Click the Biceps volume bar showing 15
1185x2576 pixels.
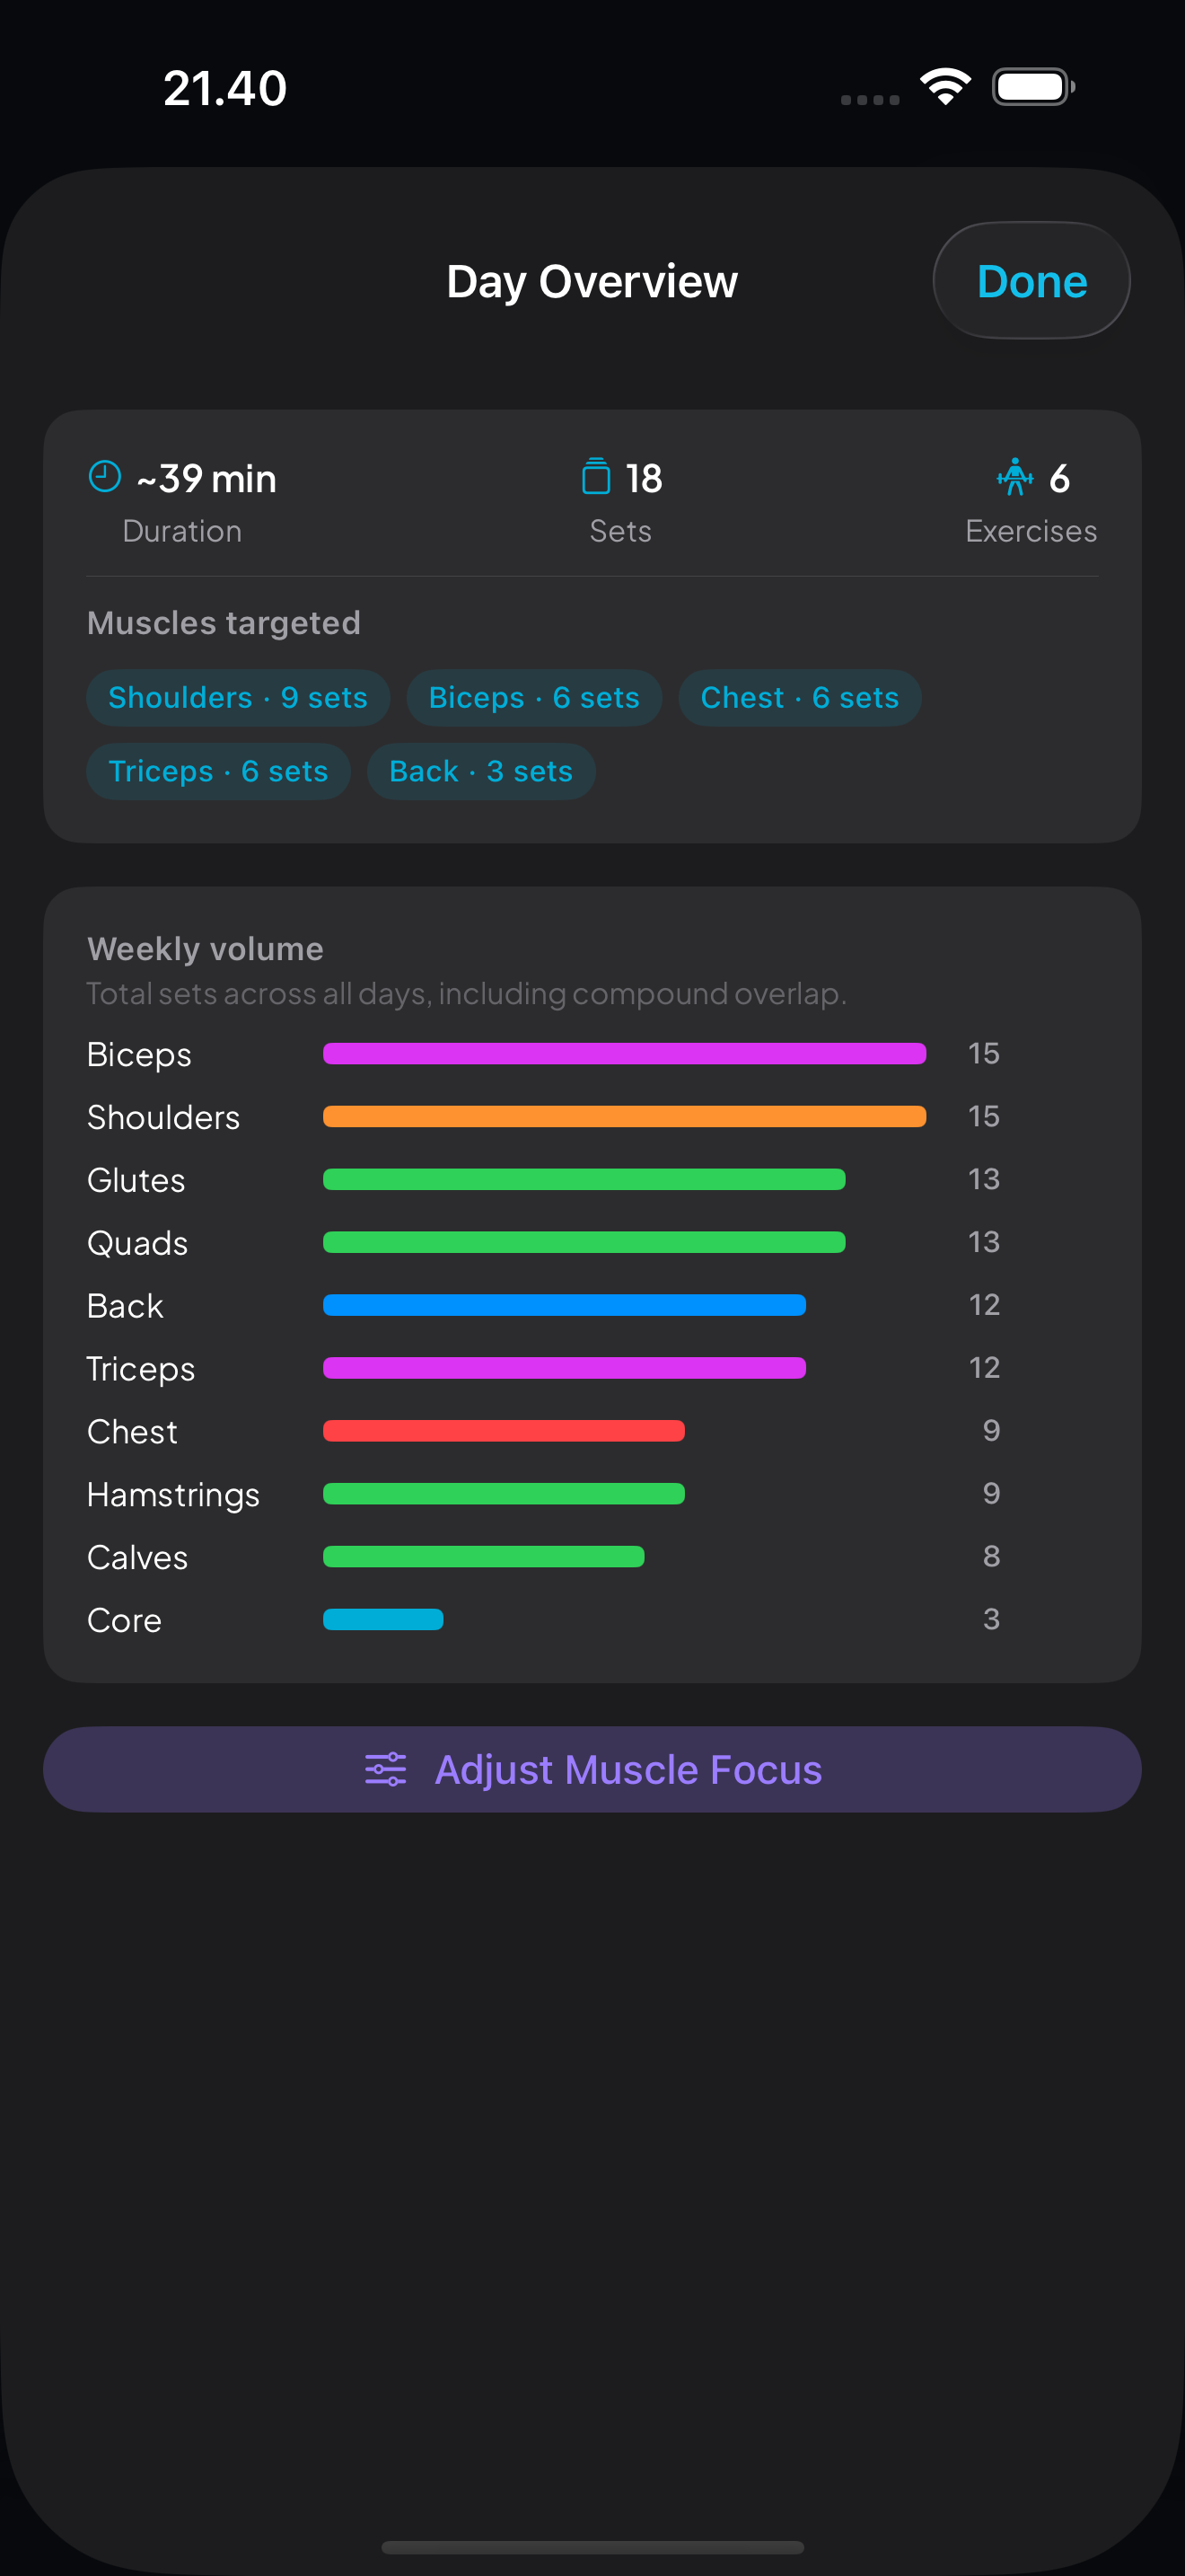pyautogui.click(x=625, y=1053)
